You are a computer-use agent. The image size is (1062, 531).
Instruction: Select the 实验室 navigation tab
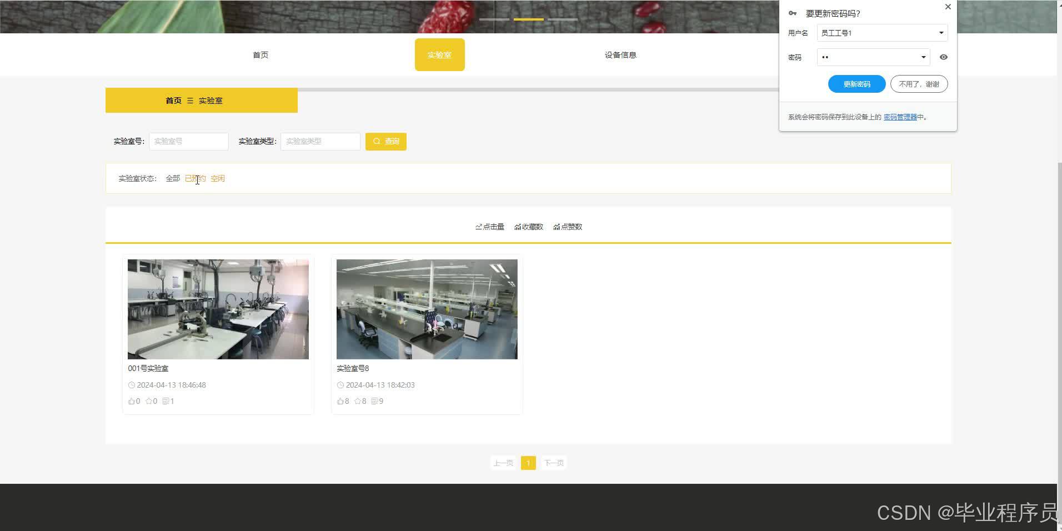(439, 55)
